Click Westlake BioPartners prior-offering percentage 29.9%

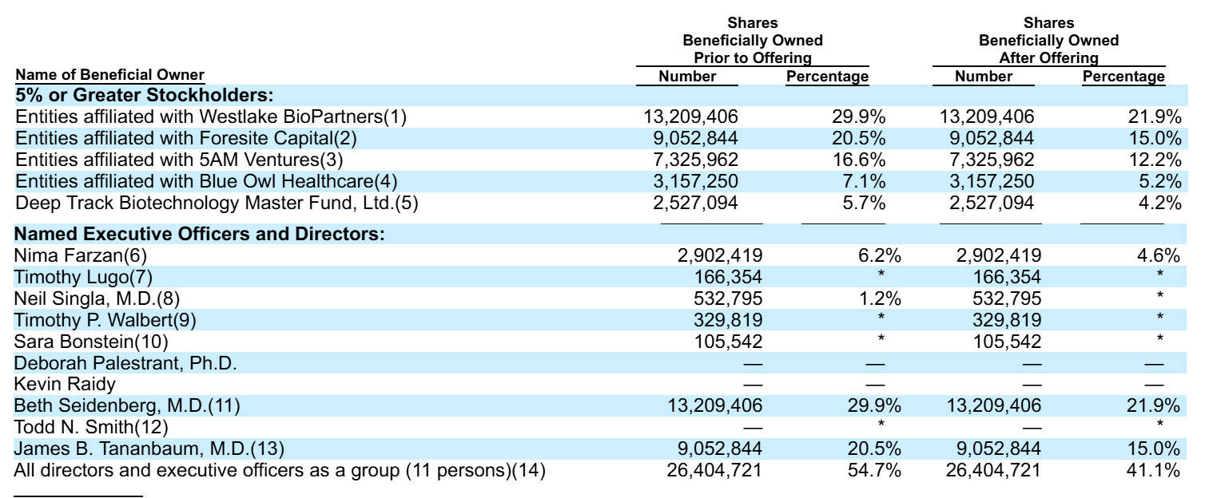858,117
